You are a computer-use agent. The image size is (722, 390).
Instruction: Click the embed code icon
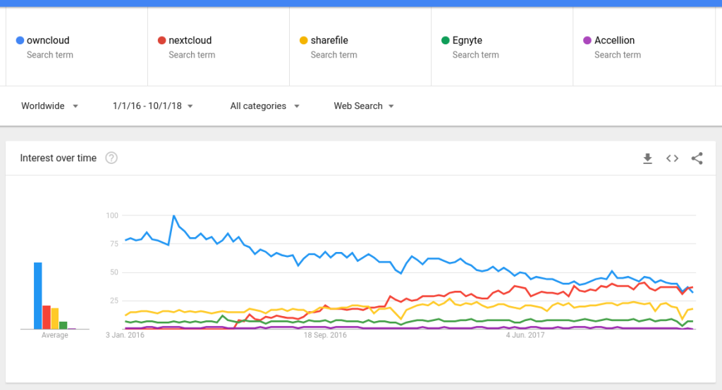coord(672,158)
